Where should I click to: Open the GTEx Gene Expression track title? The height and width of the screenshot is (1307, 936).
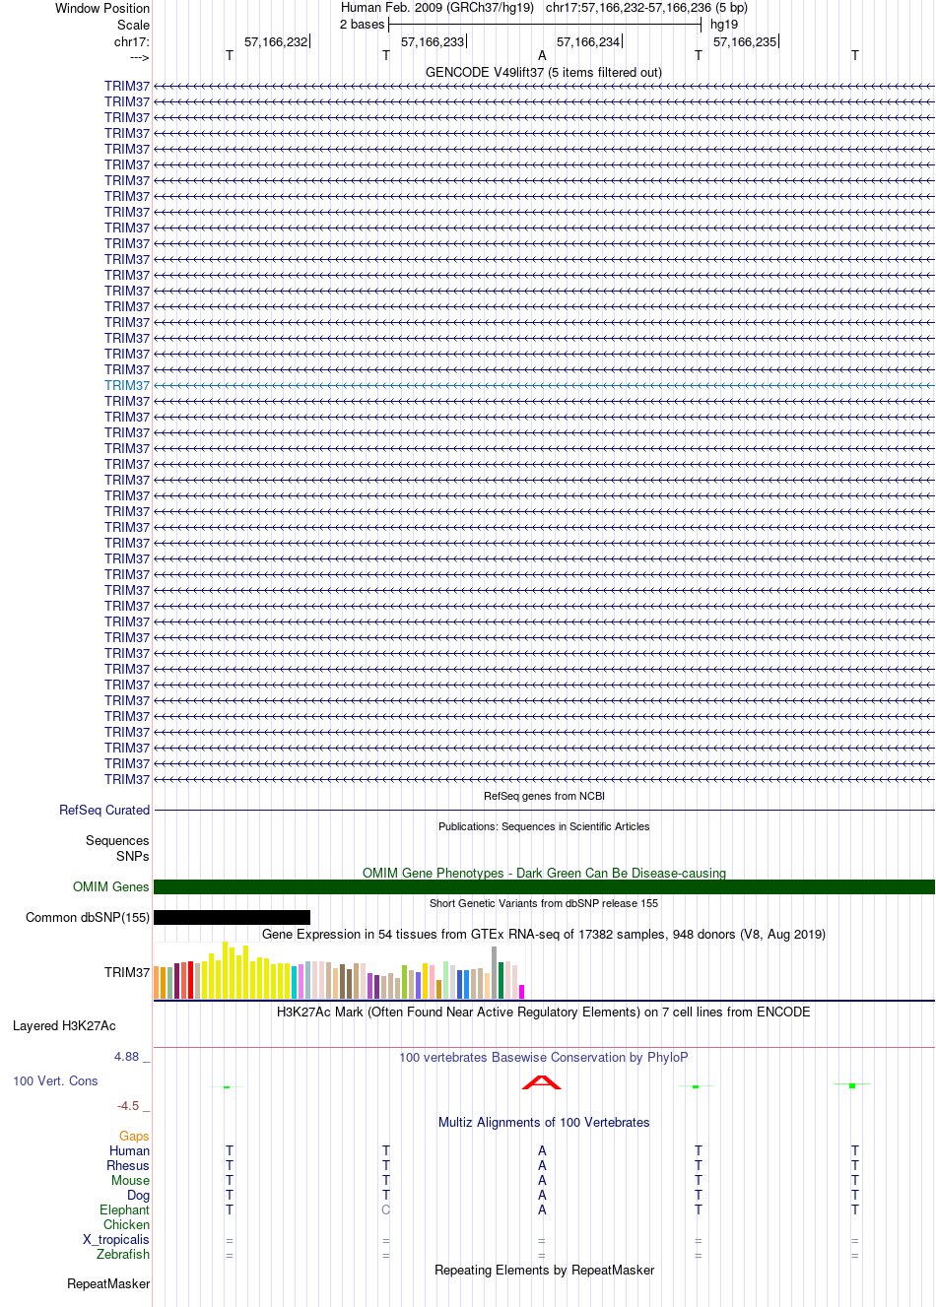pyautogui.click(x=544, y=934)
